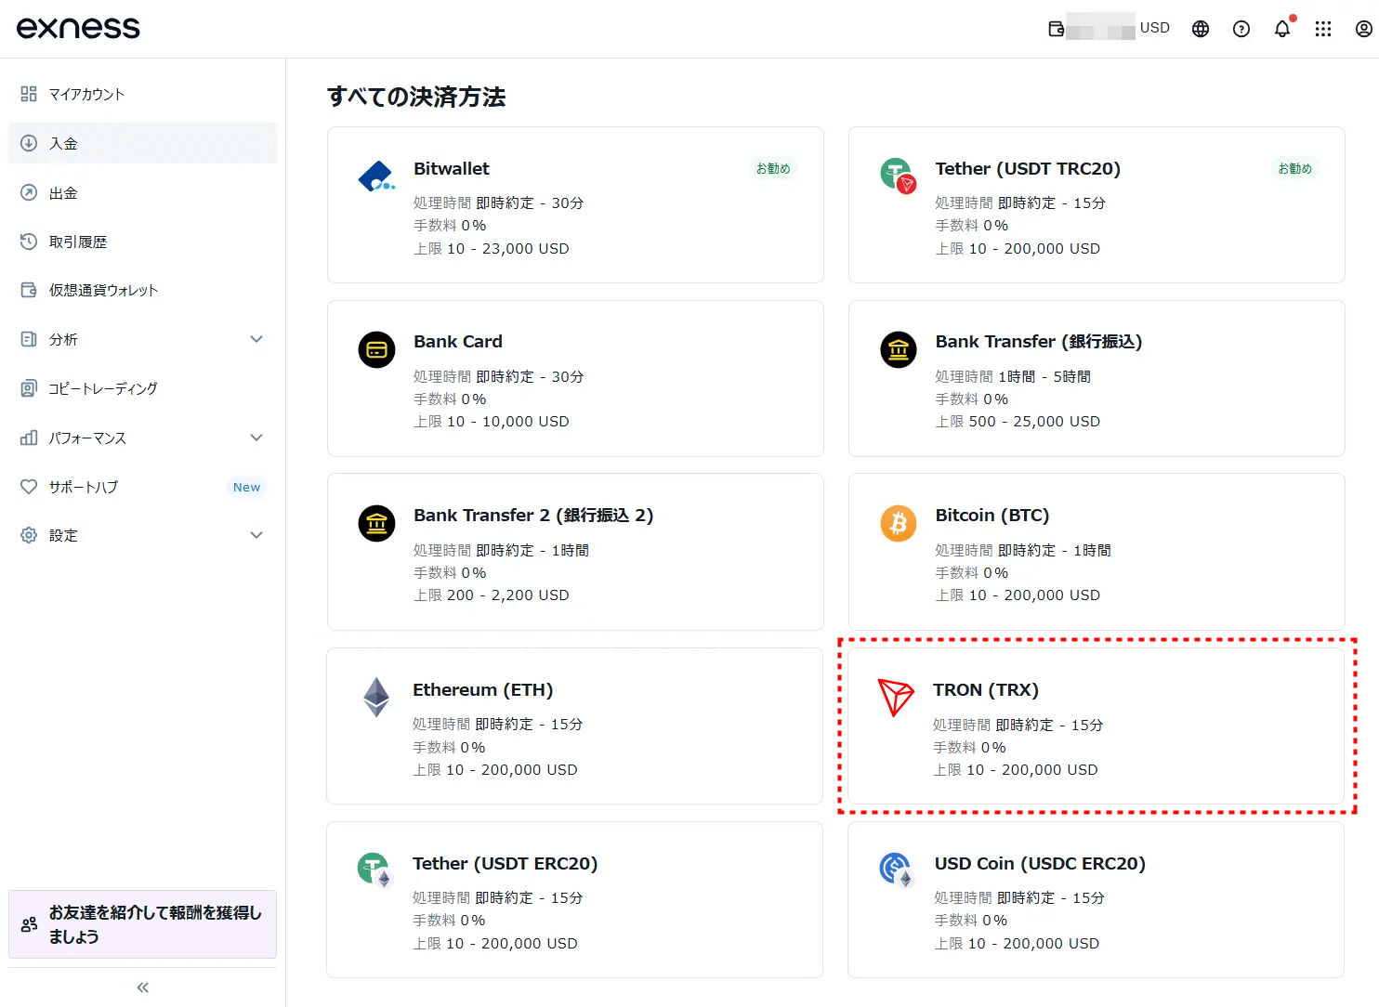Open the notifications bell
1379x1007 pixels.
1282,29
